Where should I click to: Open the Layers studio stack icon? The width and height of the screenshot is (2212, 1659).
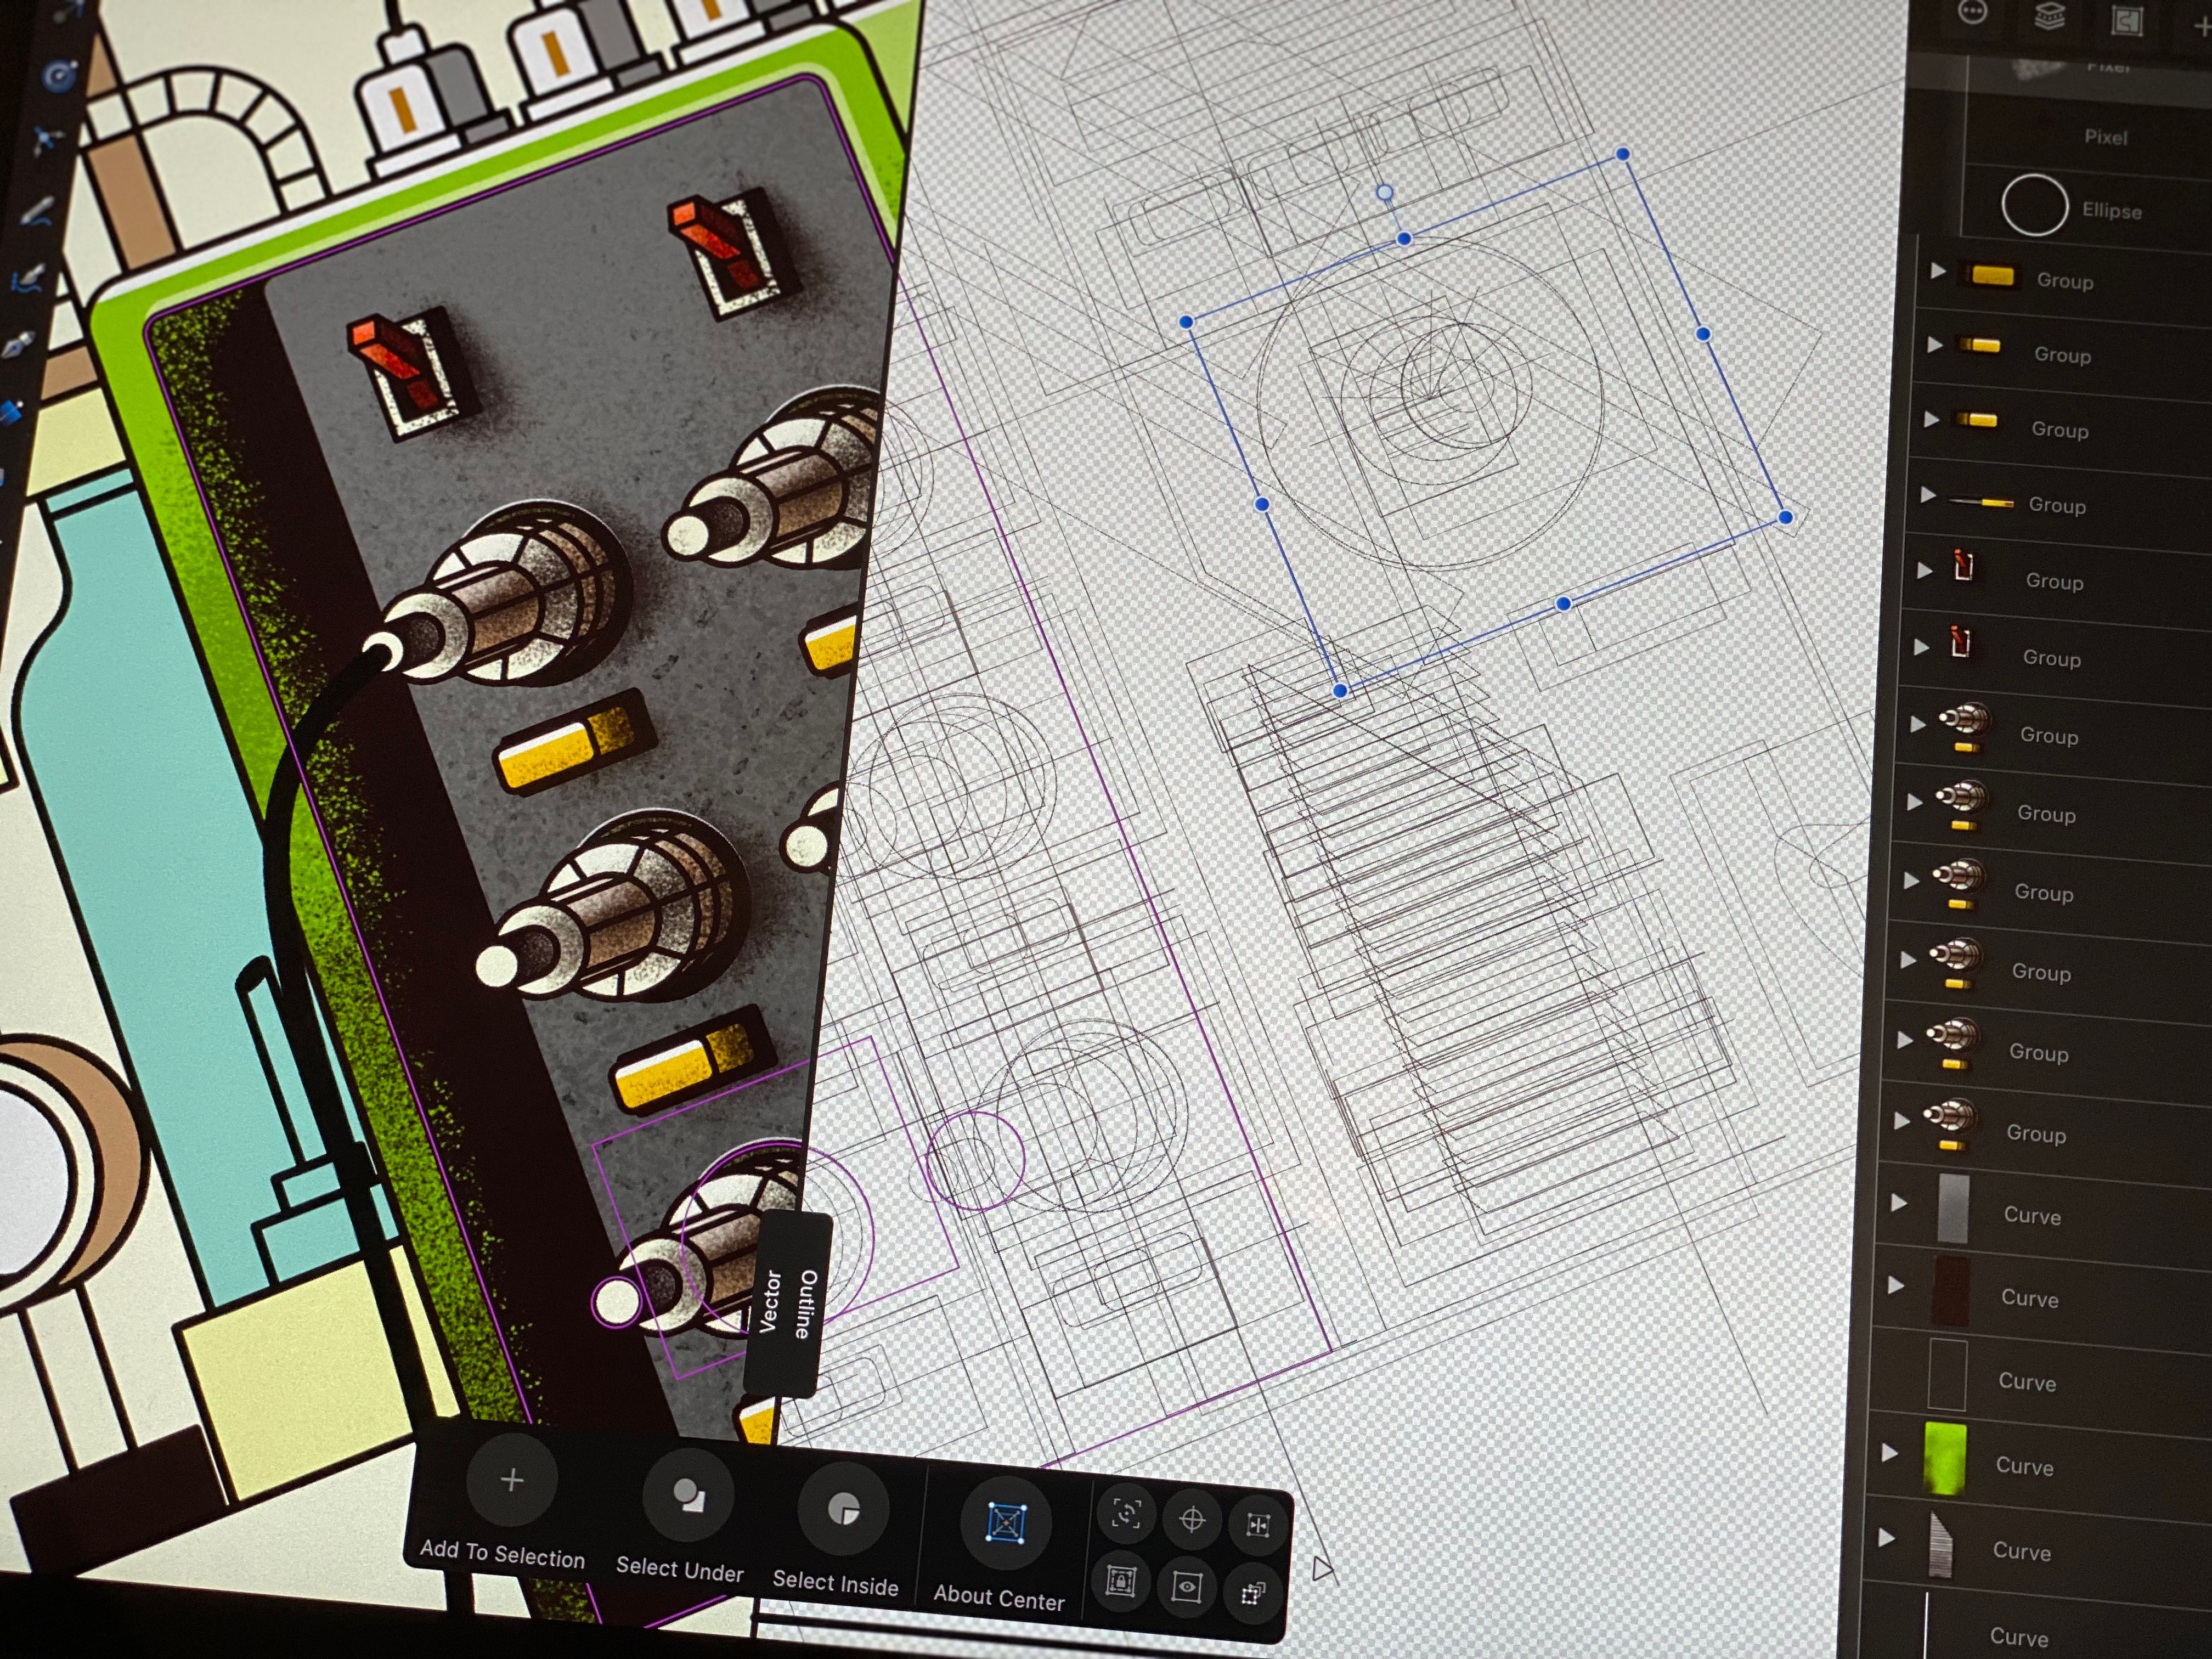tap(2049, 16)
